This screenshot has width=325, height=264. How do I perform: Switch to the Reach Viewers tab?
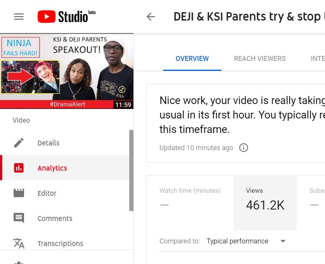[x=260, y=59]
